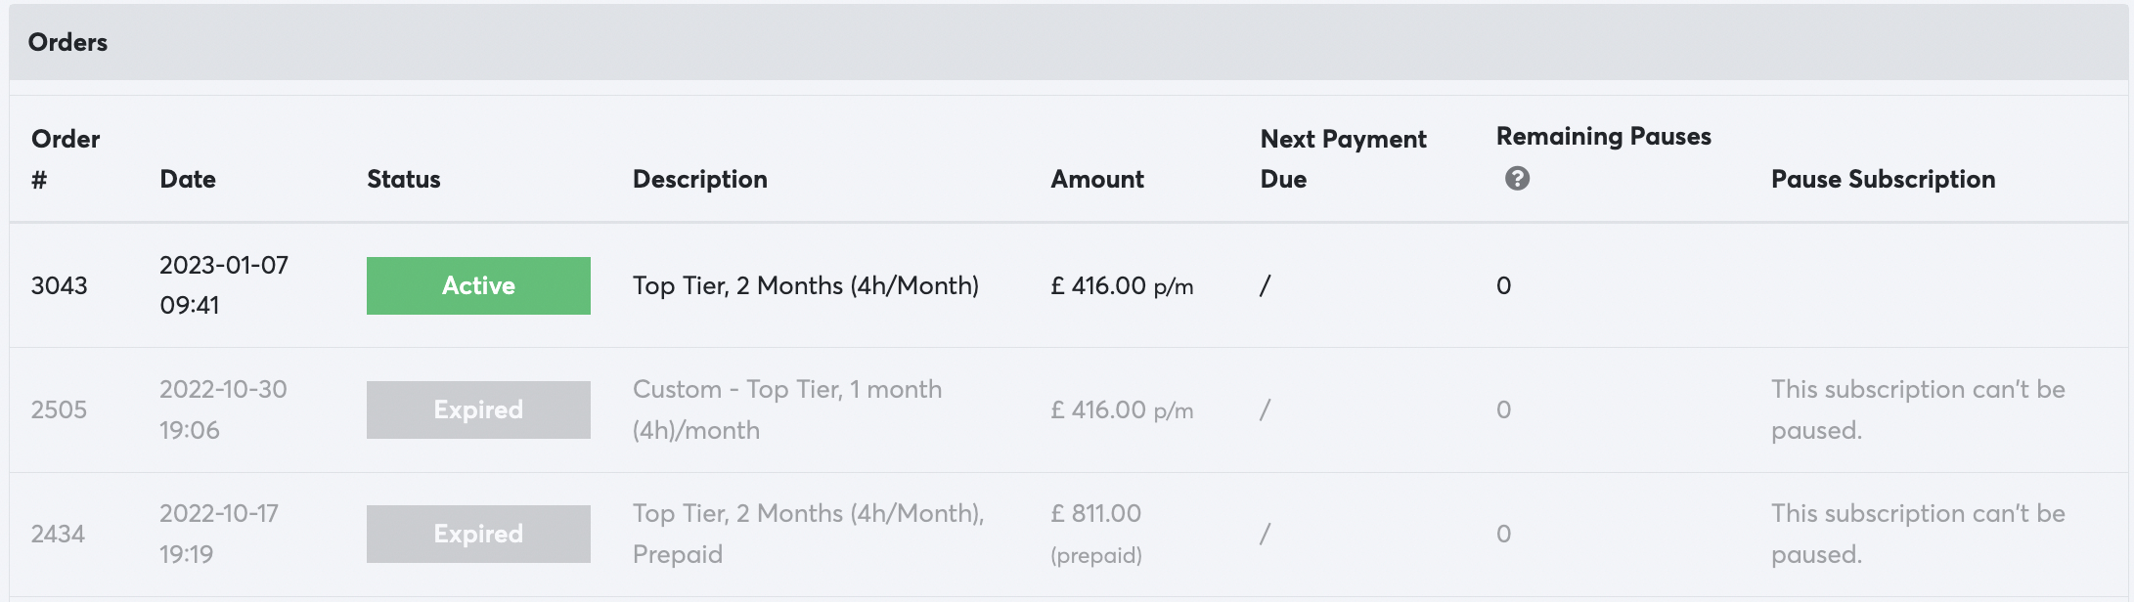The height and width of the screenshot is (602, 2134).
Task: Select order number 3043
Action: 59,285
